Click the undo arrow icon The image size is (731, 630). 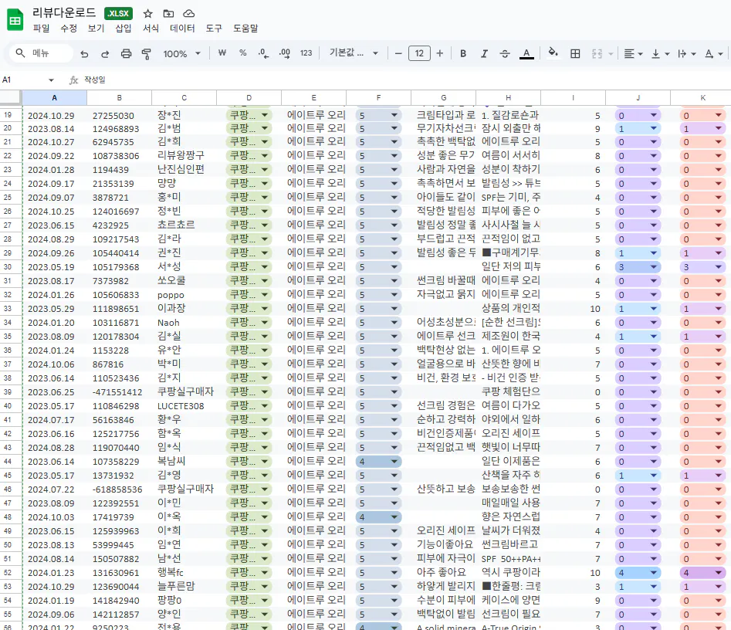84,53
